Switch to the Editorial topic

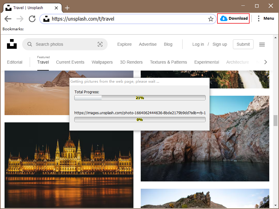pos(15,62)
